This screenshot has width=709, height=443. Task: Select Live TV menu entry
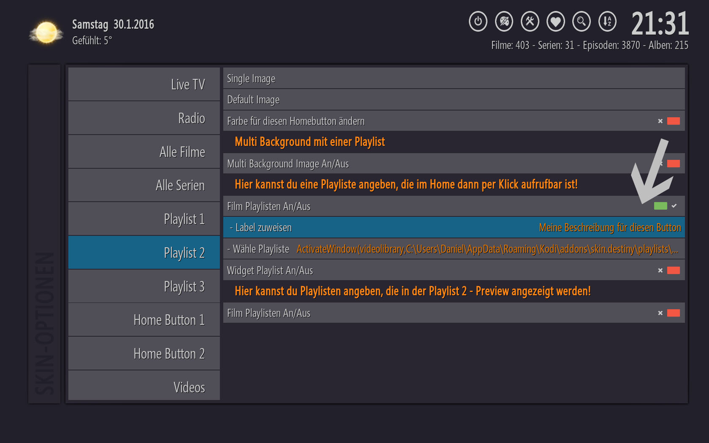pyautogui.click(x=144, y=84)
